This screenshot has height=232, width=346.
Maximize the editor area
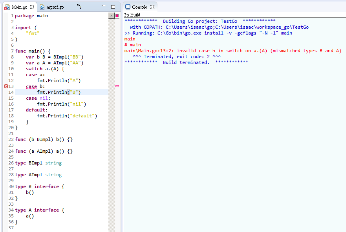coord(113,7)
